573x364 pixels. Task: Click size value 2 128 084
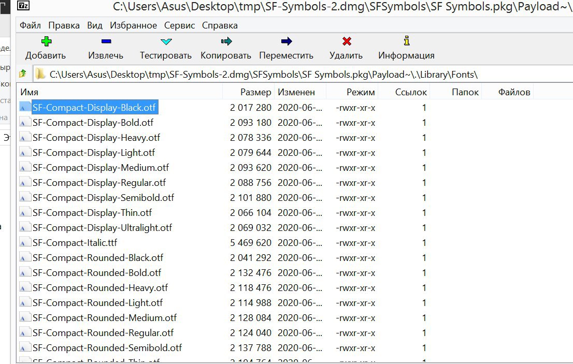(251, 317)
